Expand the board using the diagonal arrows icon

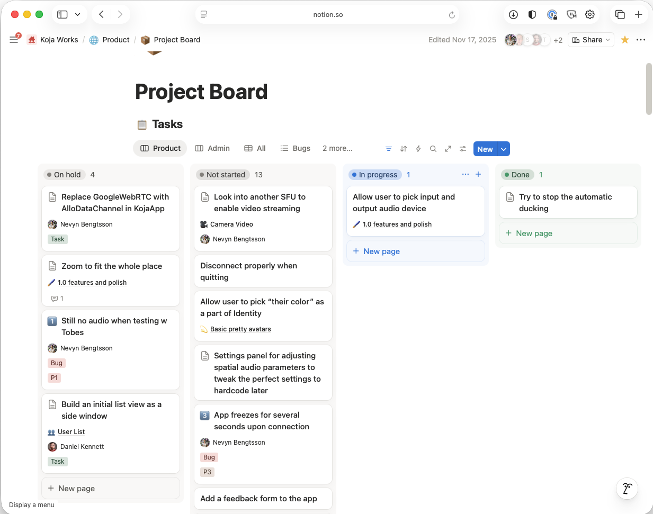point(448,149)
